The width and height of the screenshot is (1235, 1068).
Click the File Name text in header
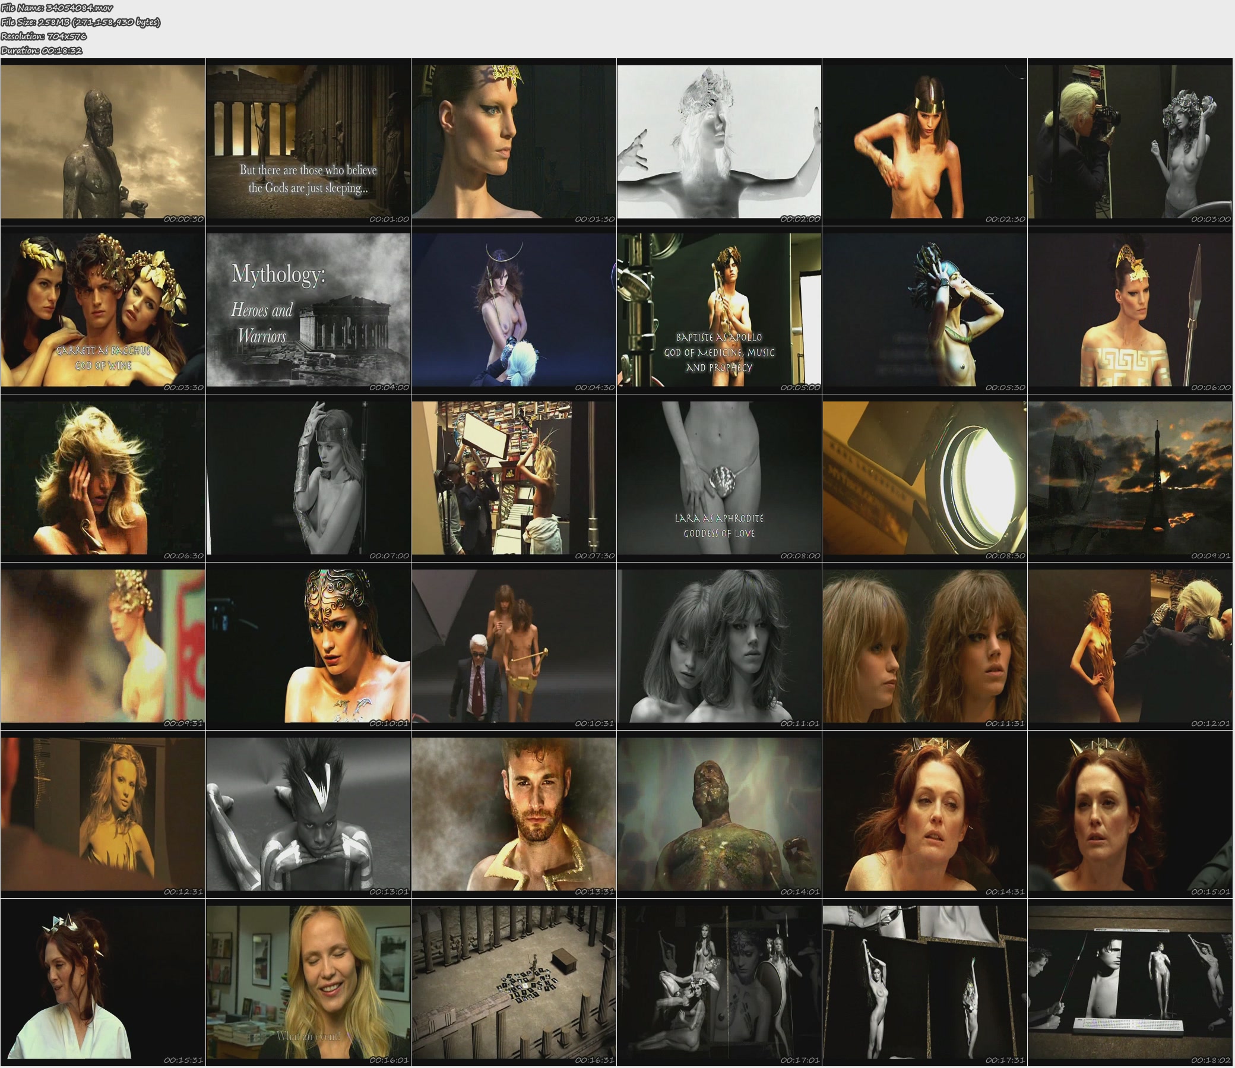pyautogui.click(x=57, y=8)
